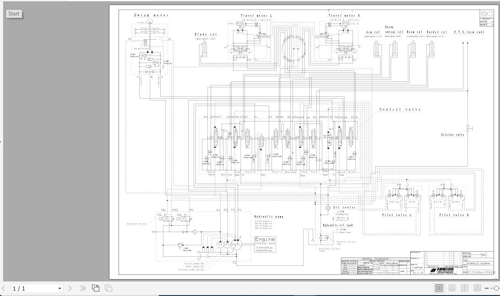The image size is (500, 296).
Task: Expand the left side panel arrow
Action: [x=1, y=142]
